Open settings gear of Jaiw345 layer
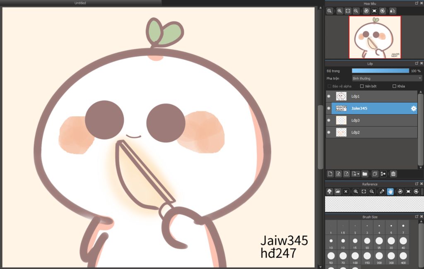The width and height of the screenshot is (424, 269). tap(414, 108)
